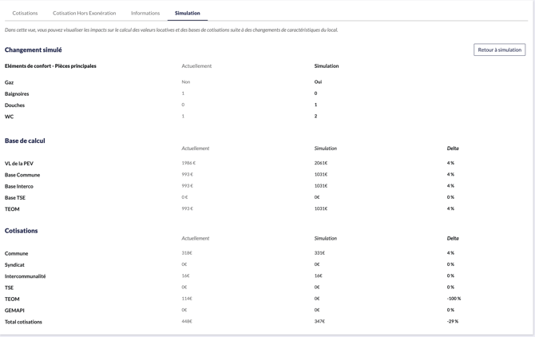Screen dimensions: 535x337
Task: Click the Base Interco row label
Action: point(21,186)
